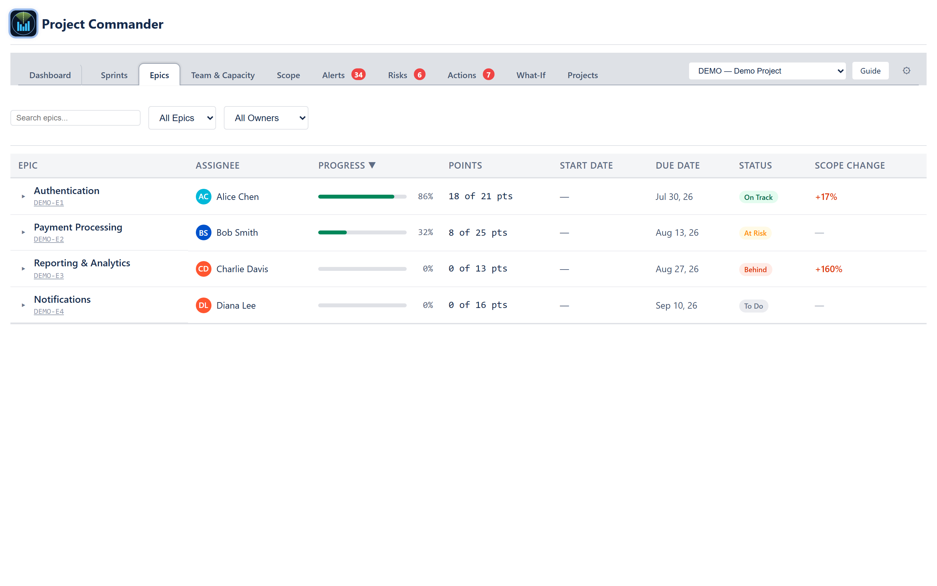The image size is (937, 586).
Task: Click the +17% scope change value
Action: pos(826,197)
